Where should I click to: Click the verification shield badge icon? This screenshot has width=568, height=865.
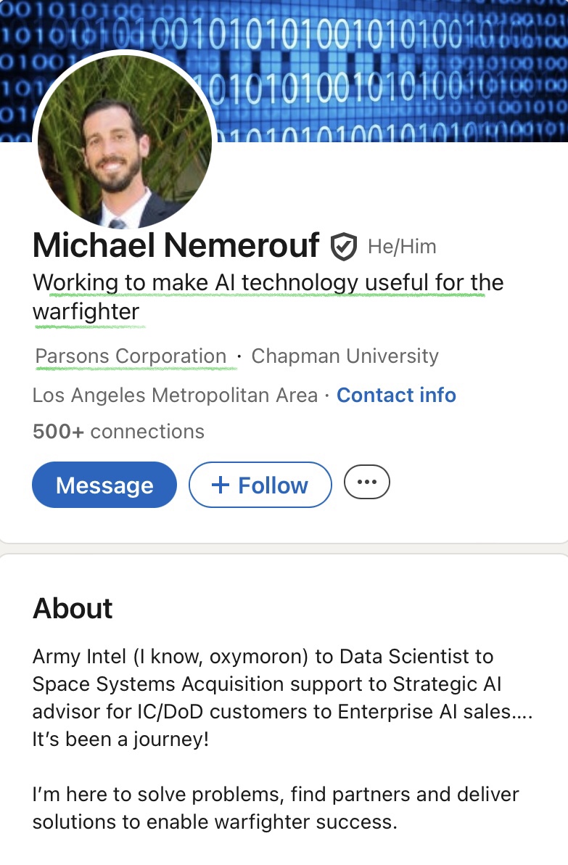343,247
